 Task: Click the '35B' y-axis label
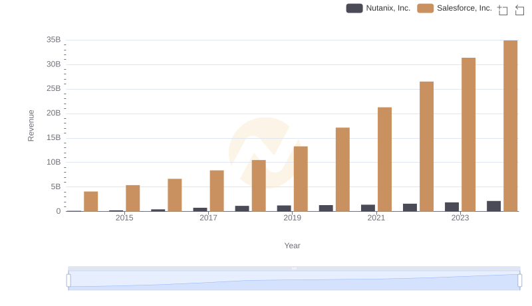pyautogui.click(x=54, y=40)
